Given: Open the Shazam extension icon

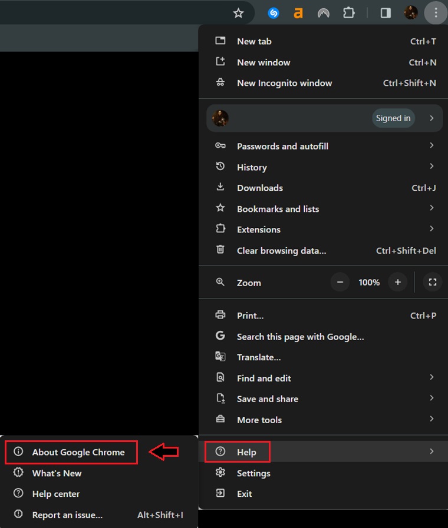Looking at the screenshot, I should [274, 13].
